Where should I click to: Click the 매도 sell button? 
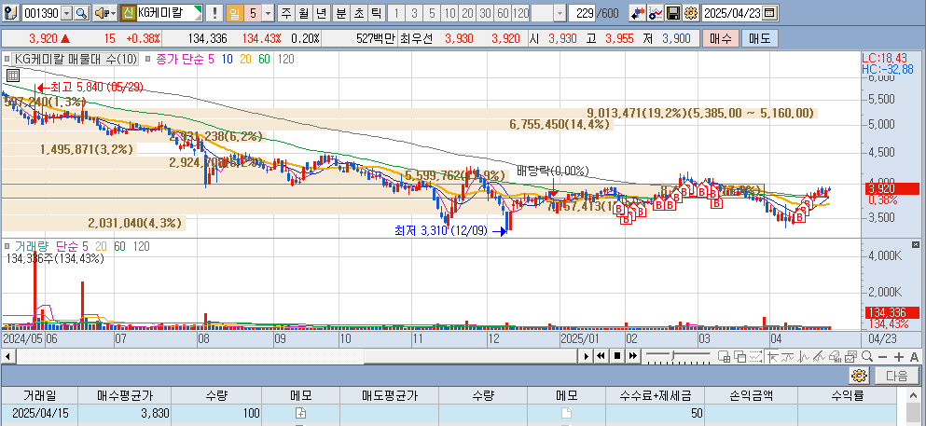(760, 39)
